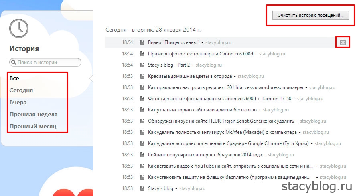Viewport: 357px width, 196px height.
Task: Remove the "Птицы осенью" entry with the X
Action: tap(343, 42)
